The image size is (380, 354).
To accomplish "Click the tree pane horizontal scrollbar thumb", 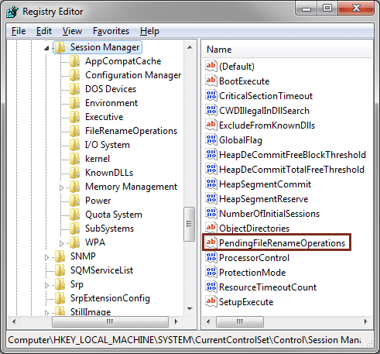I will pos(110,321).
